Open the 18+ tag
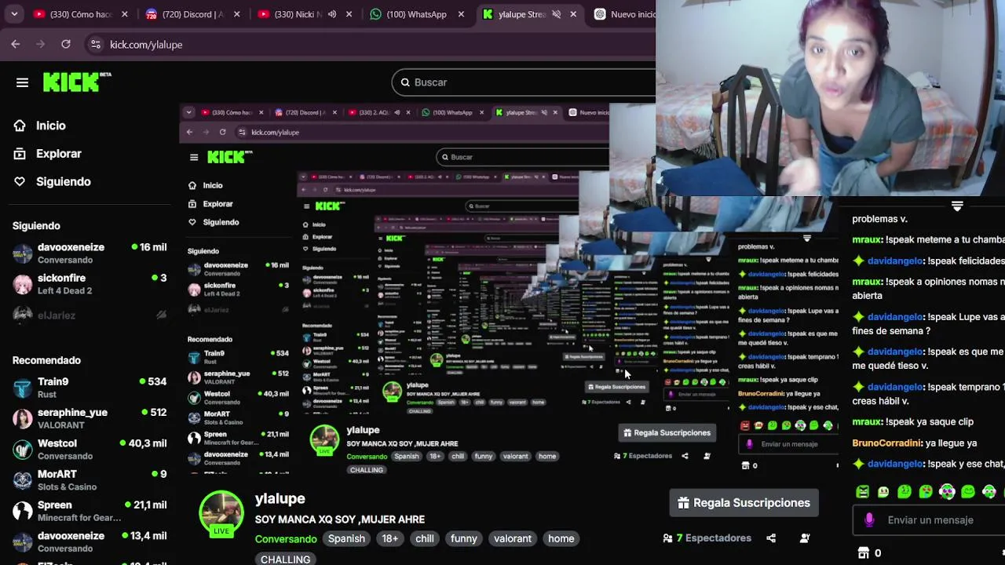 point(390,539)
